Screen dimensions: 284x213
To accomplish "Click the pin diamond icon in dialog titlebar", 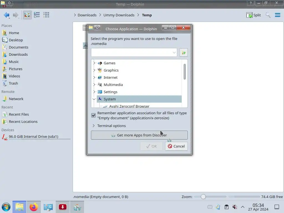I will pyautogui.click(x=97, y=28).
